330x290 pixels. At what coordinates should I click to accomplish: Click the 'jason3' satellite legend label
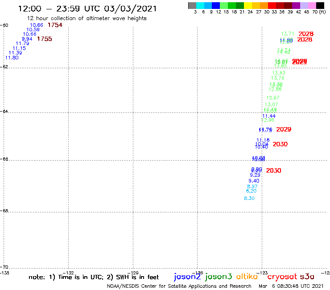pos(219,277)
